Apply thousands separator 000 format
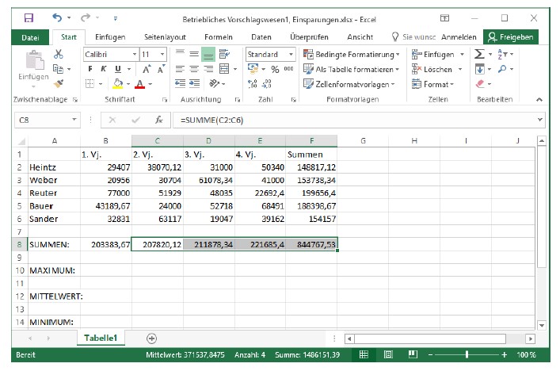This screenshot has width=560, height=371. (x=288, y=69)
